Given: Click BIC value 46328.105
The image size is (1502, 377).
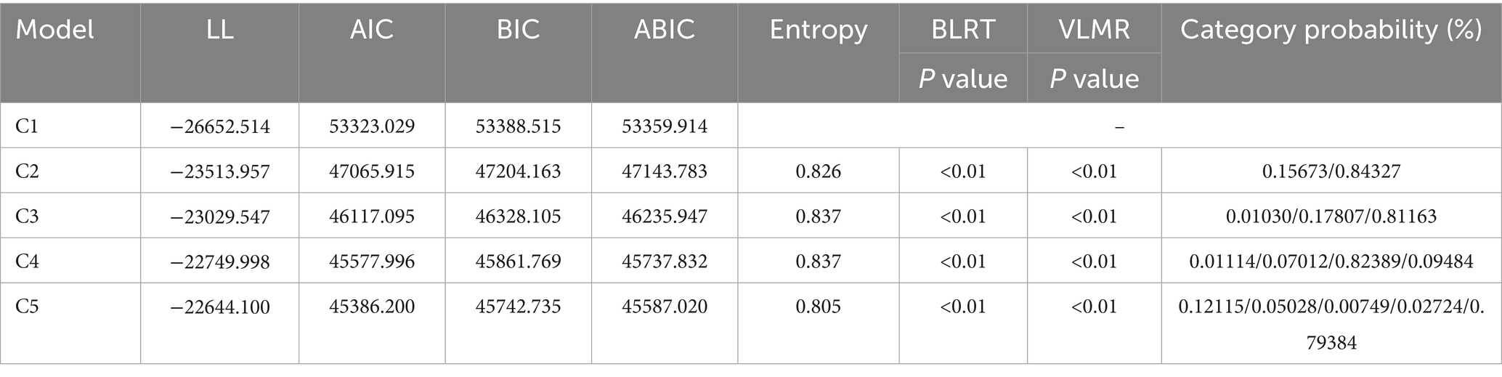Looking at the screenshot, I should (518, 216).
